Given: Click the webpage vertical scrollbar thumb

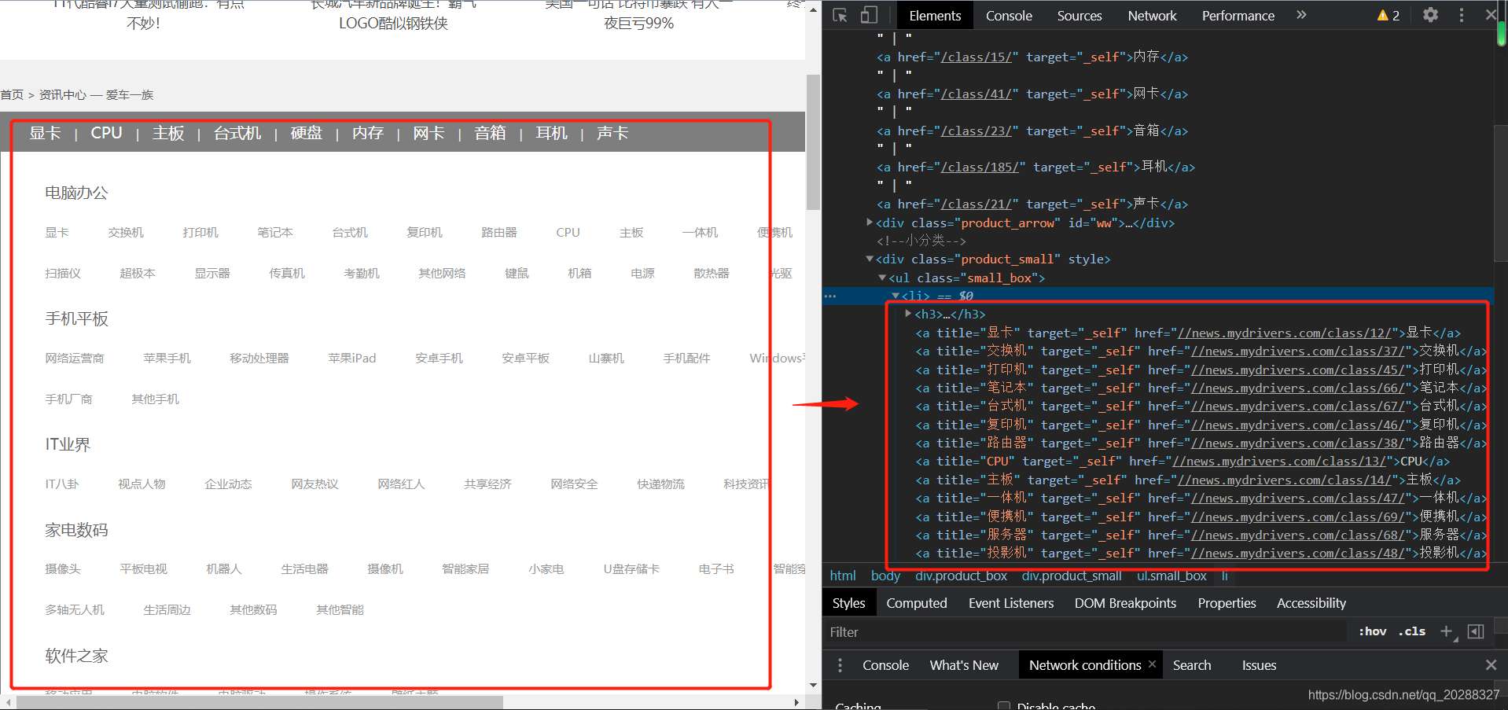Looking at the screenshot, I should [813, 142].
